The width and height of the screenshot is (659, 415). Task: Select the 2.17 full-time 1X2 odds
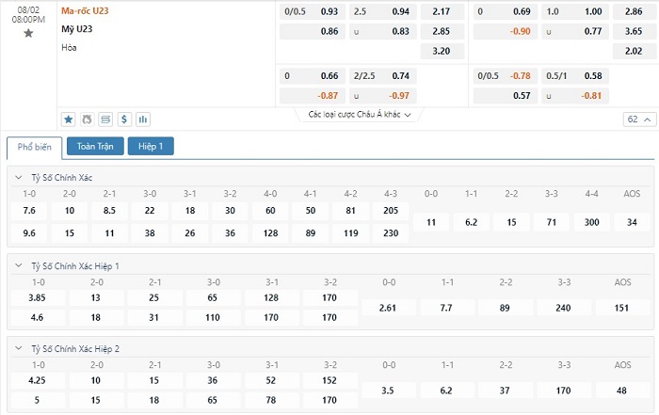[x=442, y=11]
